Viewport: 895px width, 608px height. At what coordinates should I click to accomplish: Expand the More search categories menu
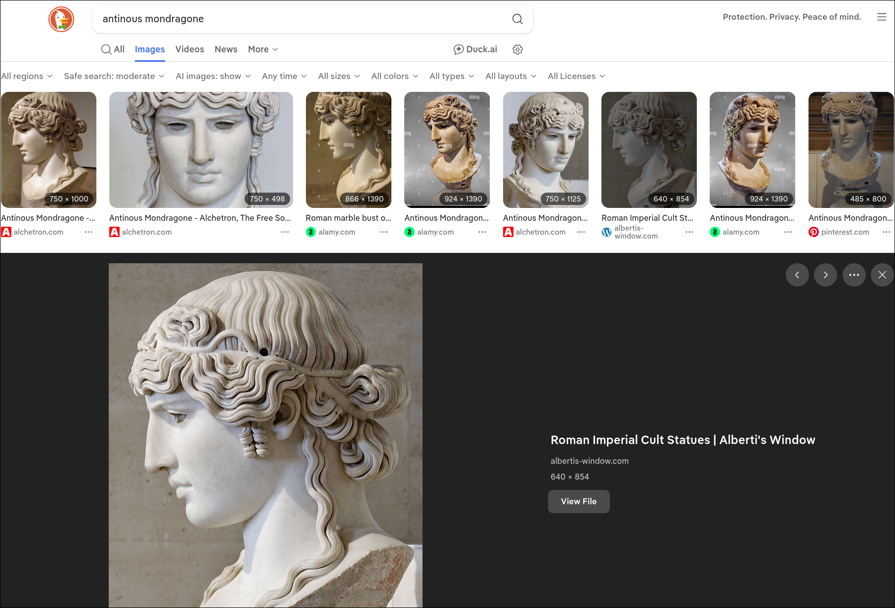tap(263, 49)
